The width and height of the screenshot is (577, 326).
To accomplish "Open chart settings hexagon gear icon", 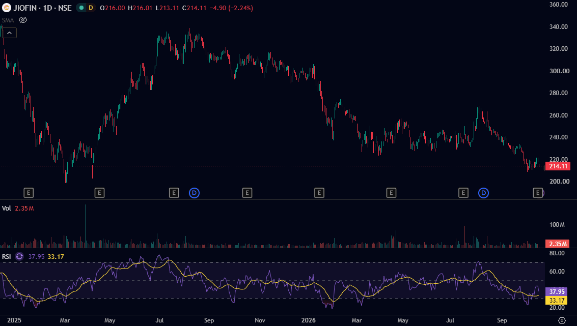I will coord(562,320).
